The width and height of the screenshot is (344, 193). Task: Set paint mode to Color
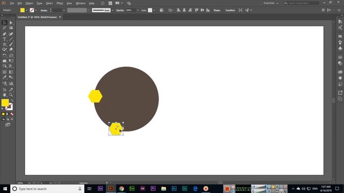3,114
